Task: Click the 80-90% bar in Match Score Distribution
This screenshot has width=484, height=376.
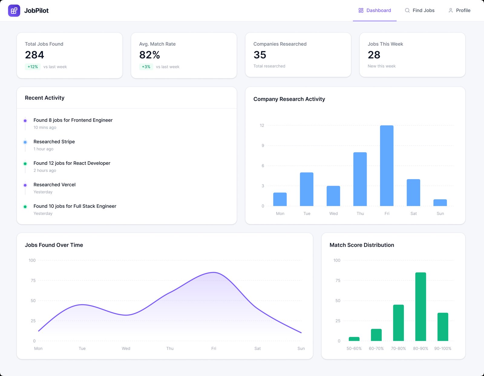Action: click(x=421, y=307)
